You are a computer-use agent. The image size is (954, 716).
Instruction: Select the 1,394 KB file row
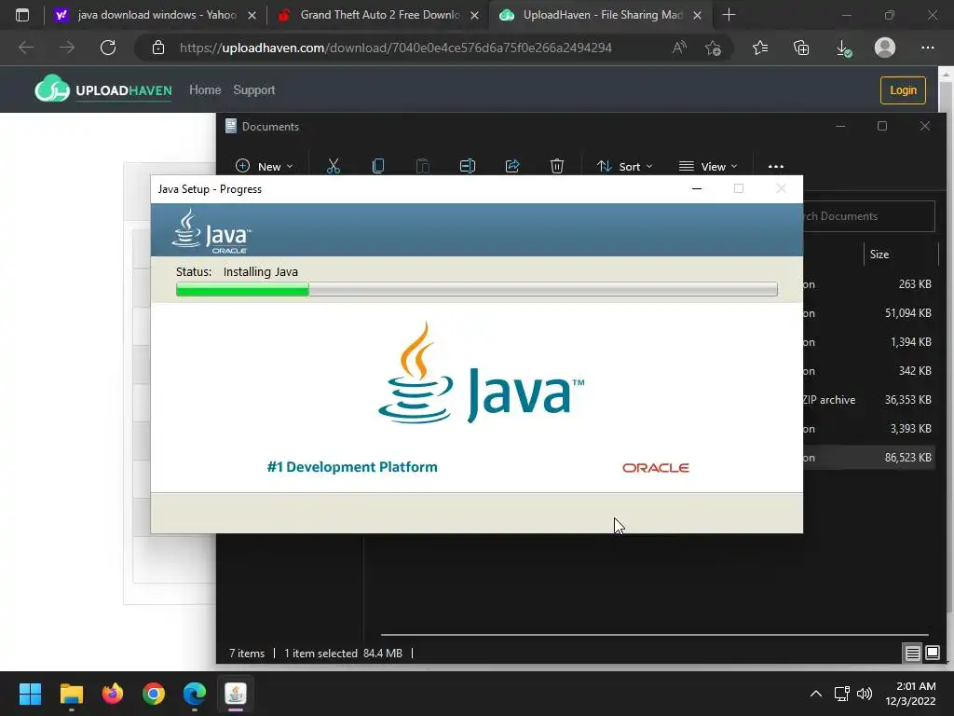click(869, 342)
